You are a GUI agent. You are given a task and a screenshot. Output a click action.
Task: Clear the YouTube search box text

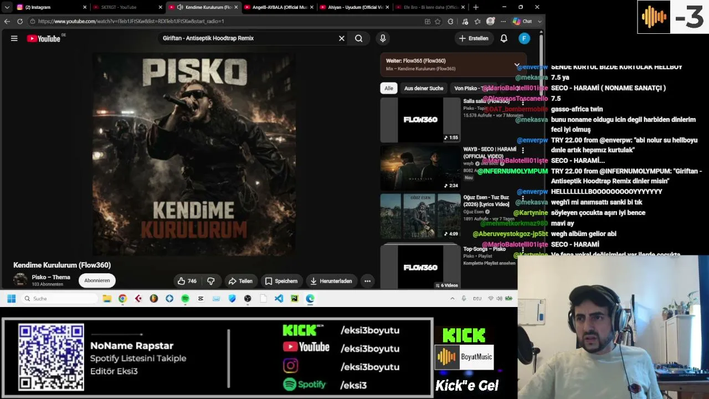[342, 38]
